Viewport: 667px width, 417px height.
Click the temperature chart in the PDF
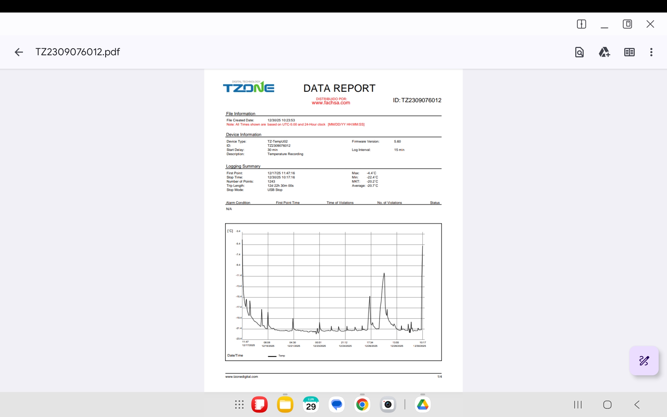click(333, 292)
